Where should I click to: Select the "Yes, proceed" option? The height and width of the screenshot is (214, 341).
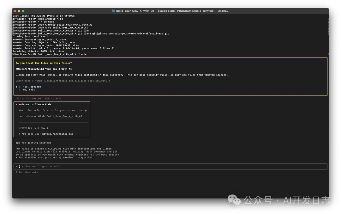[x=32, y=87]
